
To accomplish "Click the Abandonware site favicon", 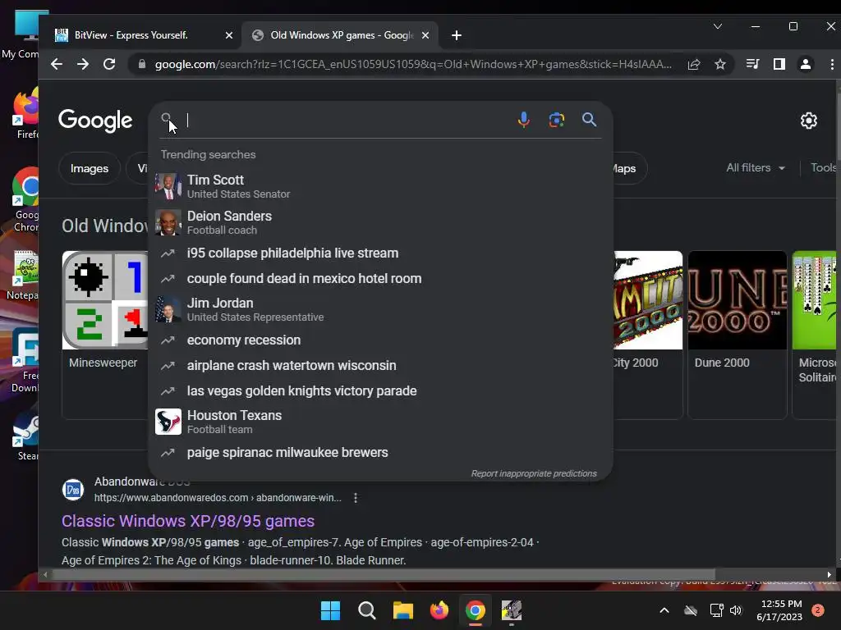I will tap(73, 490).
